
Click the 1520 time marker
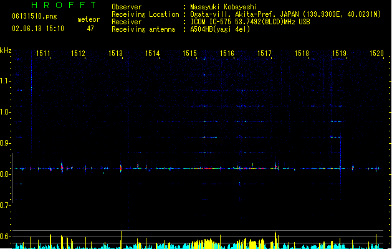click(x=376, y=54)
